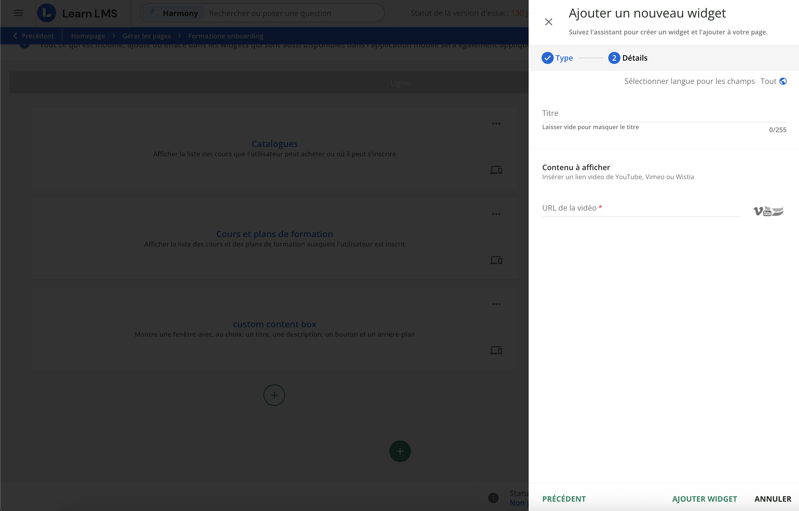Close the add widget panel with the X icon
Image resolution: width=799 pixels, height=511 pixels.
[x=549, y=22]
